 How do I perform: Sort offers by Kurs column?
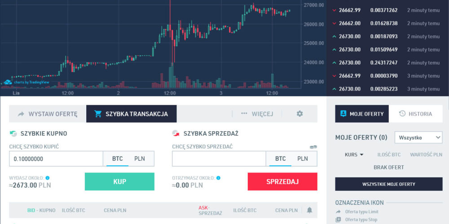(x=354, y=155)
